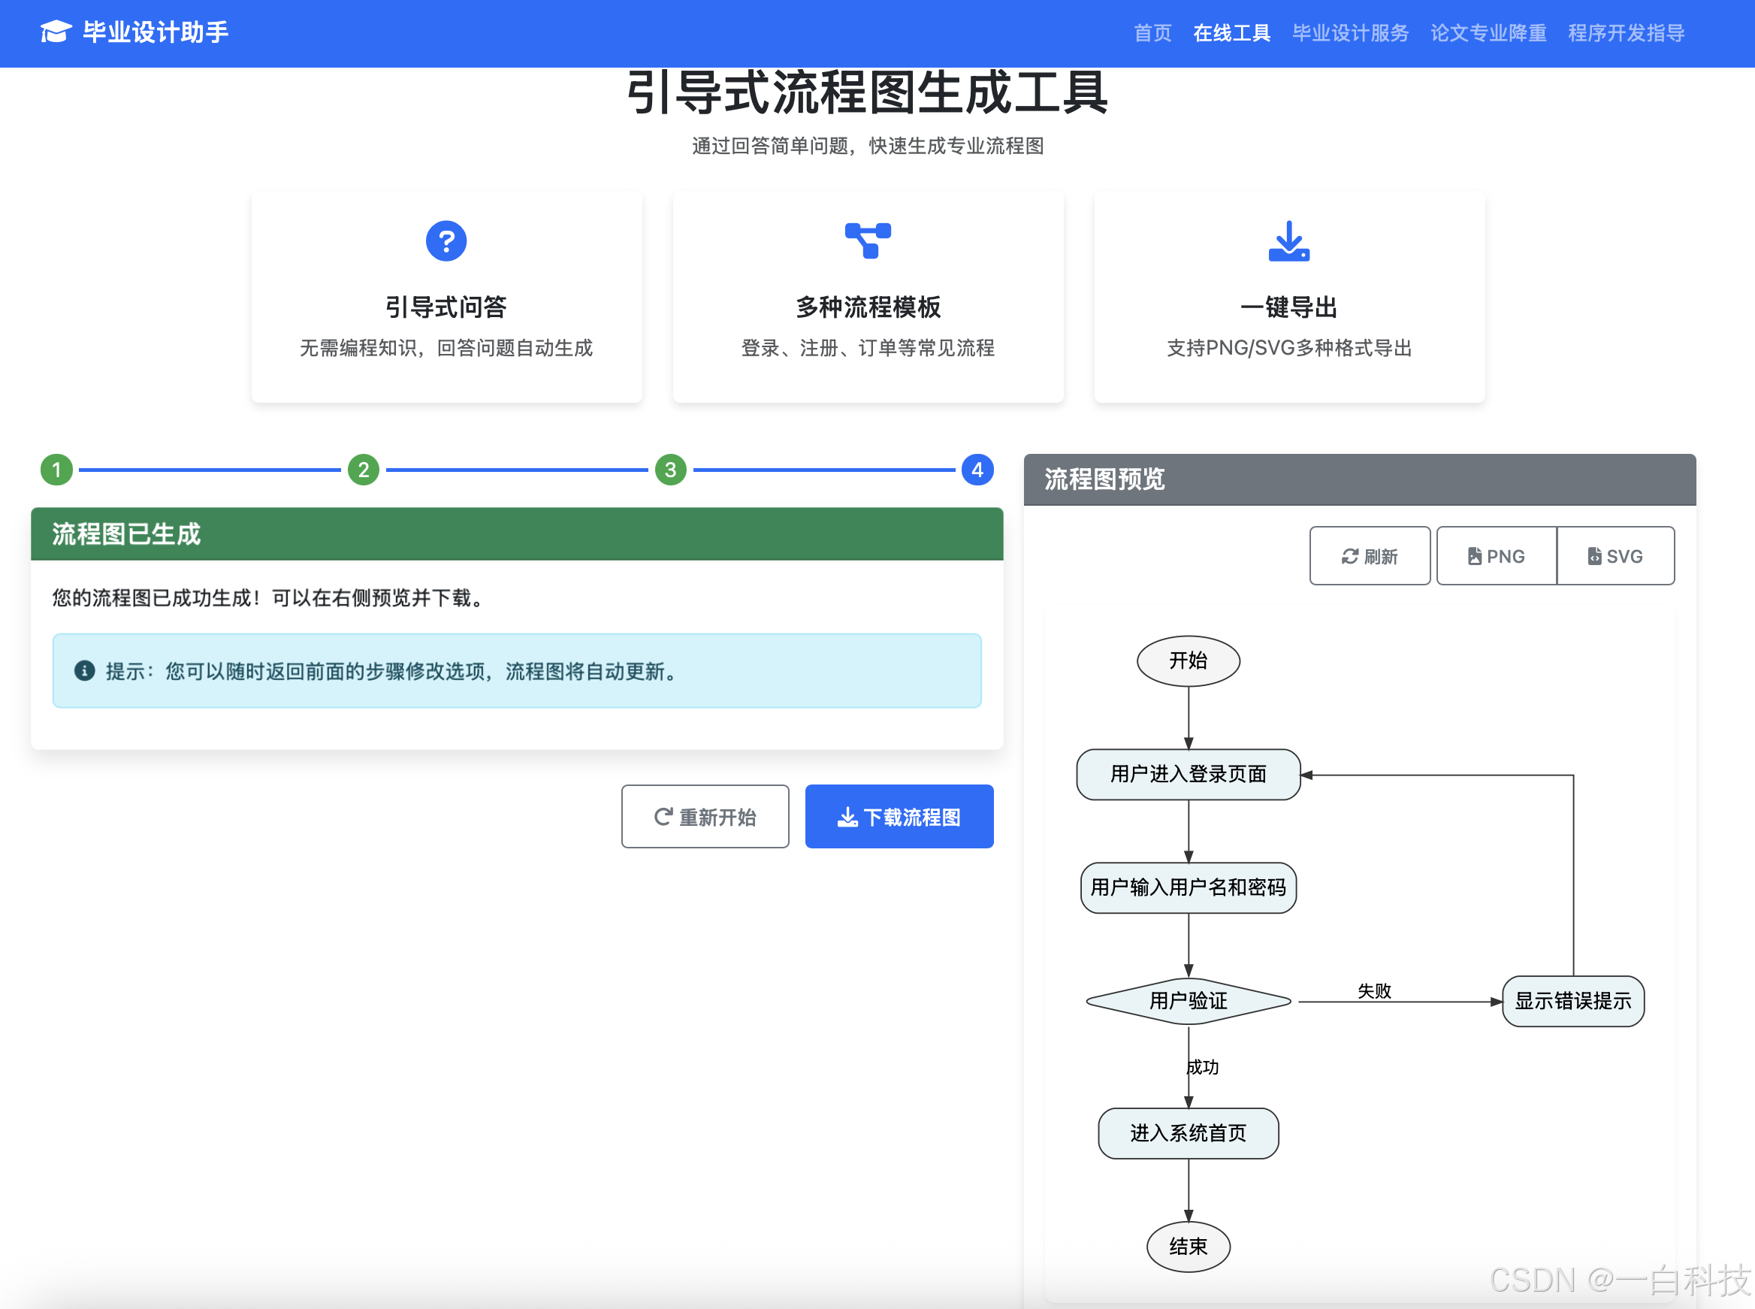Select the step 1 indicator circle

(x=56, y=469)
